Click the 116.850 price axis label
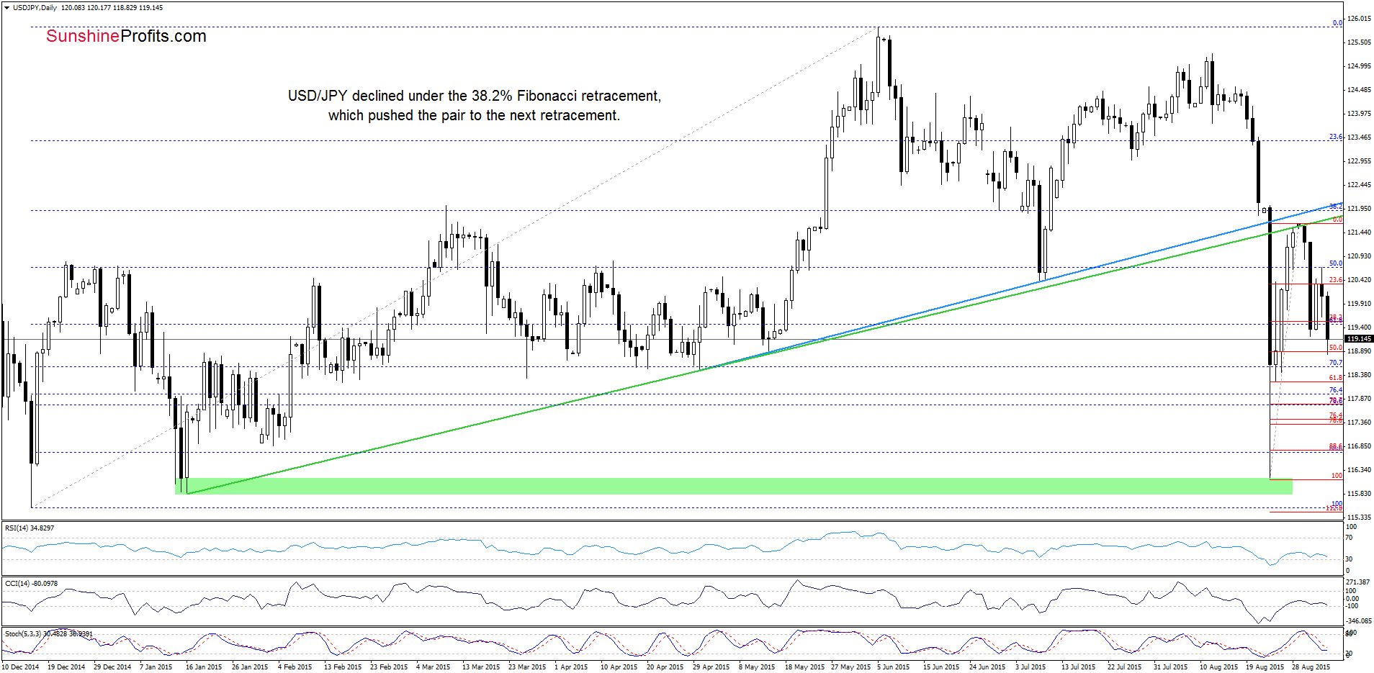This screenshot has height=673, width=1374. tap(1359, 446)
